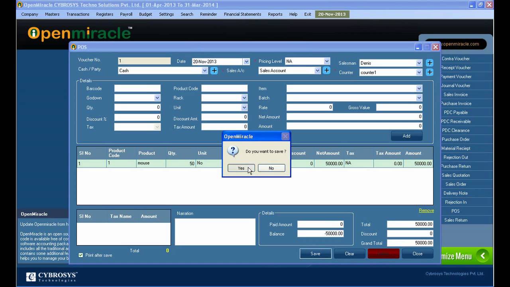The image size is (510, 287).
Task: Open Purchase Order from side menu
Action: (x=455, y=140)
